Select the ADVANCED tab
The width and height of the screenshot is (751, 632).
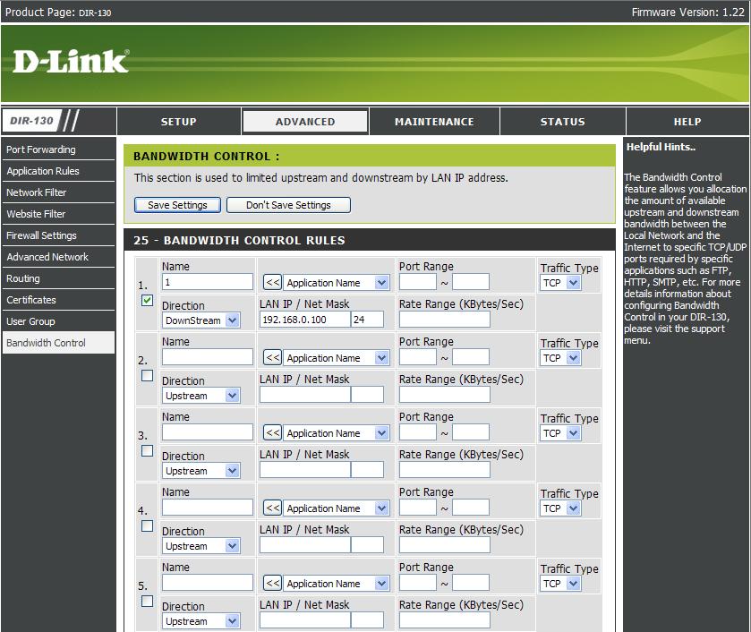pos(305,122)
